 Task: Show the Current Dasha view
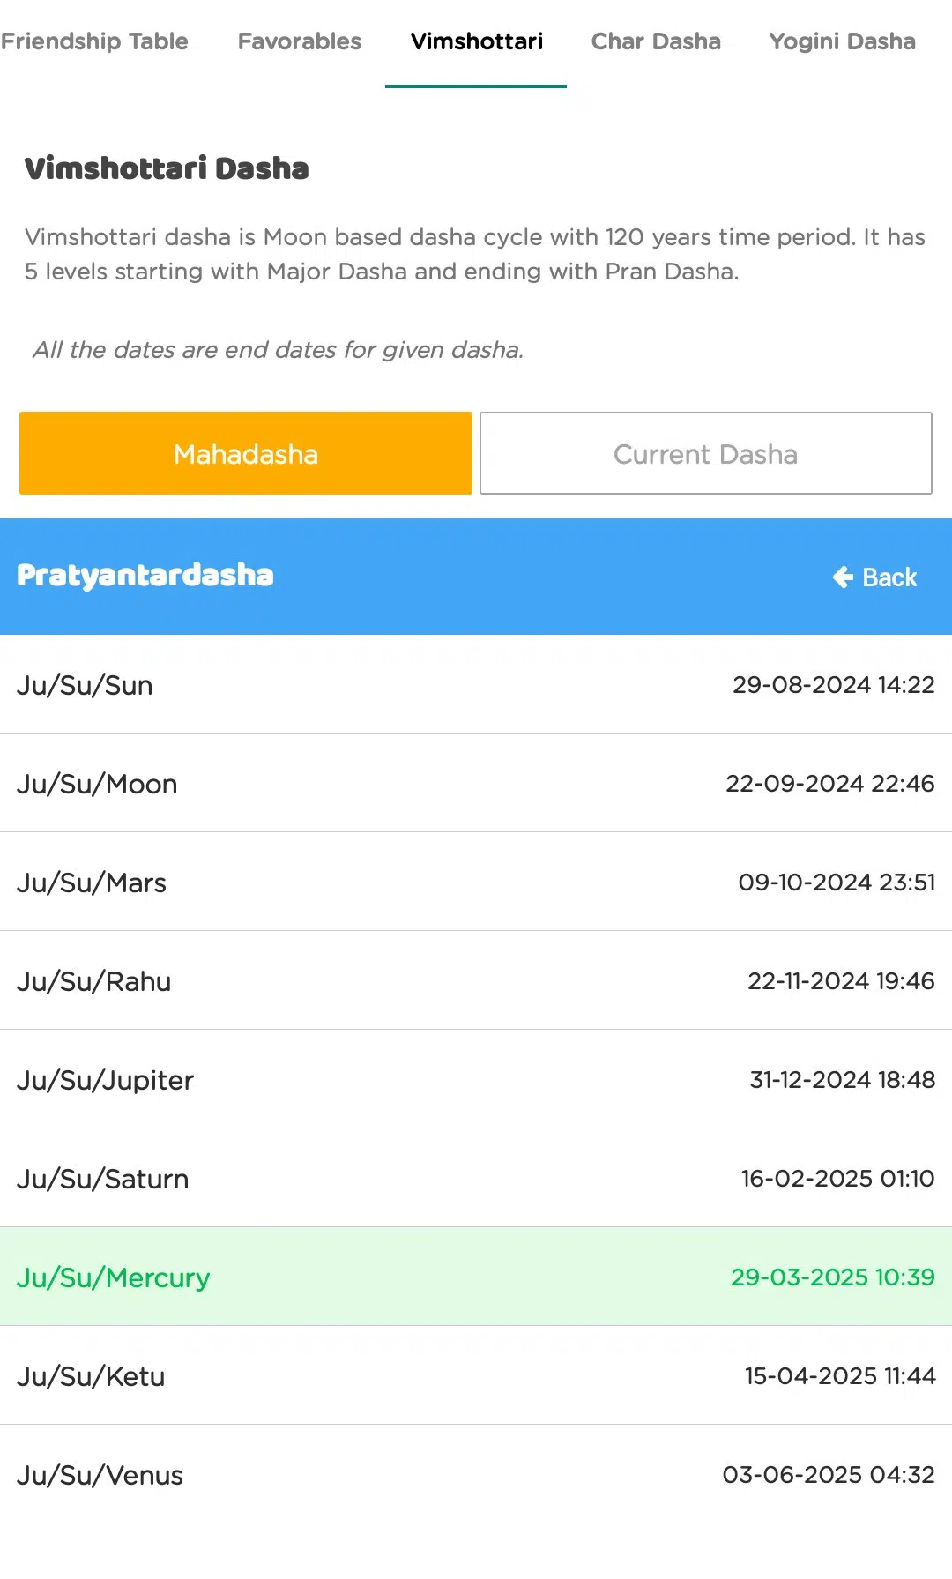click(706, 453)
